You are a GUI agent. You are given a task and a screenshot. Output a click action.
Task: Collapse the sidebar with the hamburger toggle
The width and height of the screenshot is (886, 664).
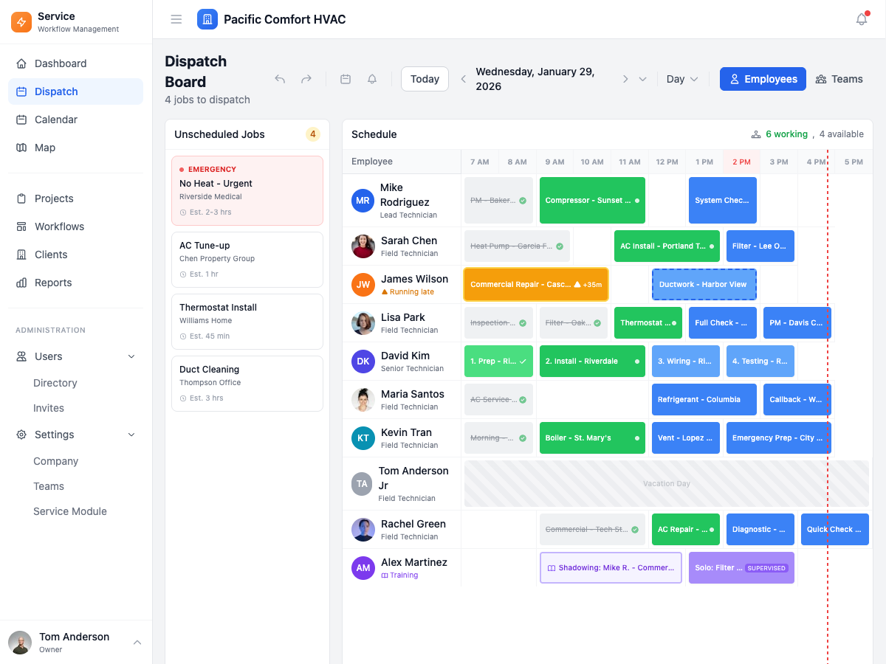[x=176, y=19]
